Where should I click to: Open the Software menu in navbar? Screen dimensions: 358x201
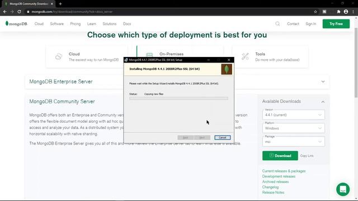(57, 23)
